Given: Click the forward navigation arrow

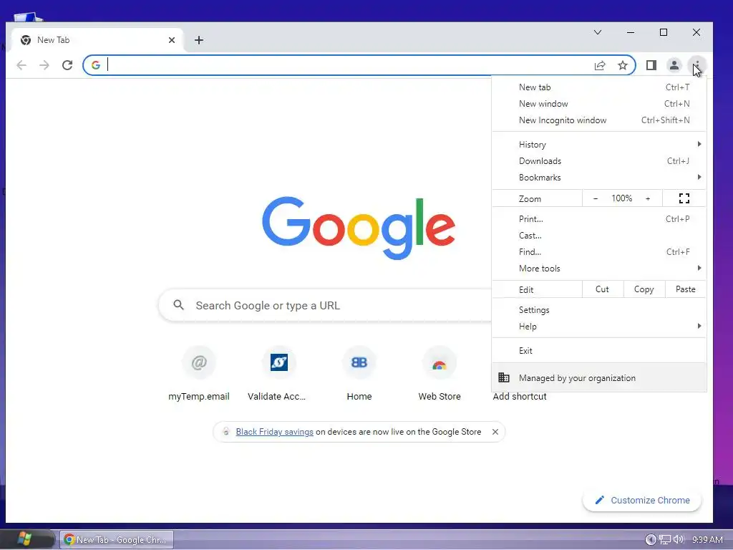Looking at the screenshot, I should click(44, 65).
